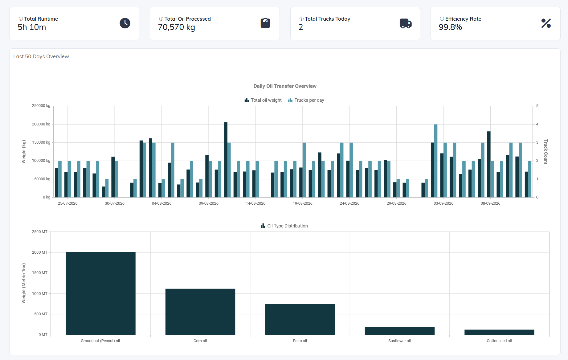Click the Sunflower oil bar
This screenshot has width=568, height=360.
pyautogui.click(x=400, y=331)
